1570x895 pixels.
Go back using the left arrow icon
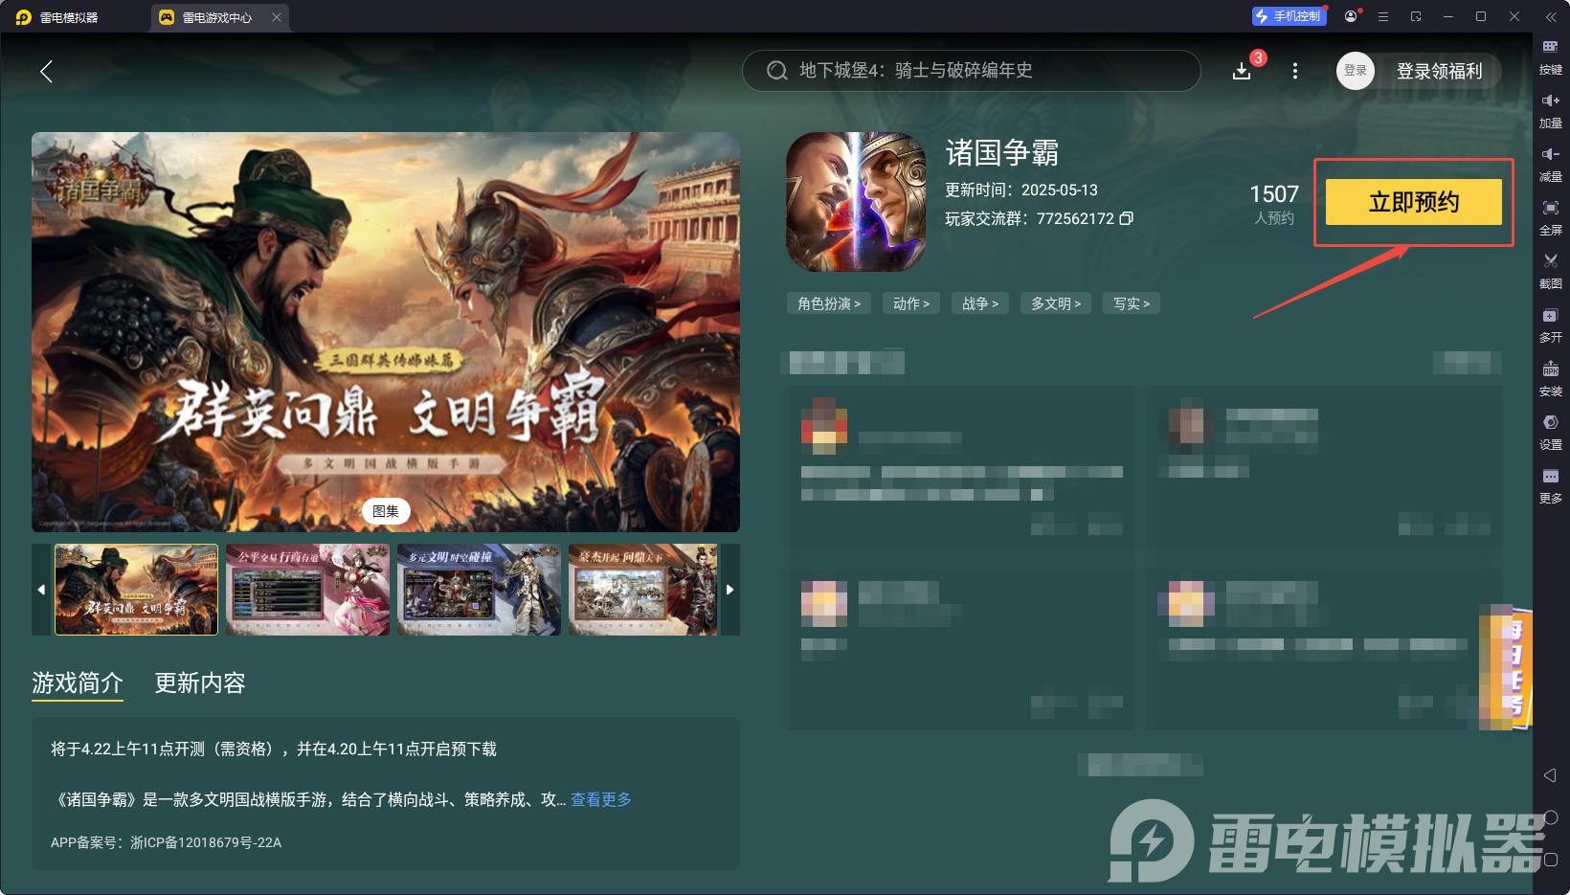point(46,71)
